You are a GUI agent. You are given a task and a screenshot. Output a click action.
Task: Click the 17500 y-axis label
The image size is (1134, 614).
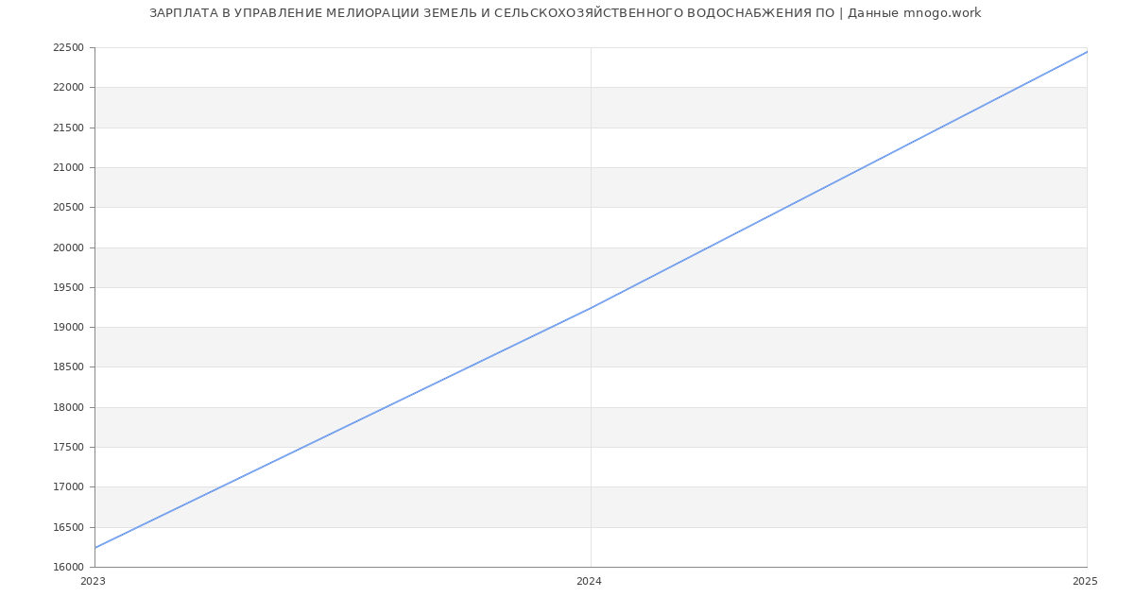(x=68, y=448)
